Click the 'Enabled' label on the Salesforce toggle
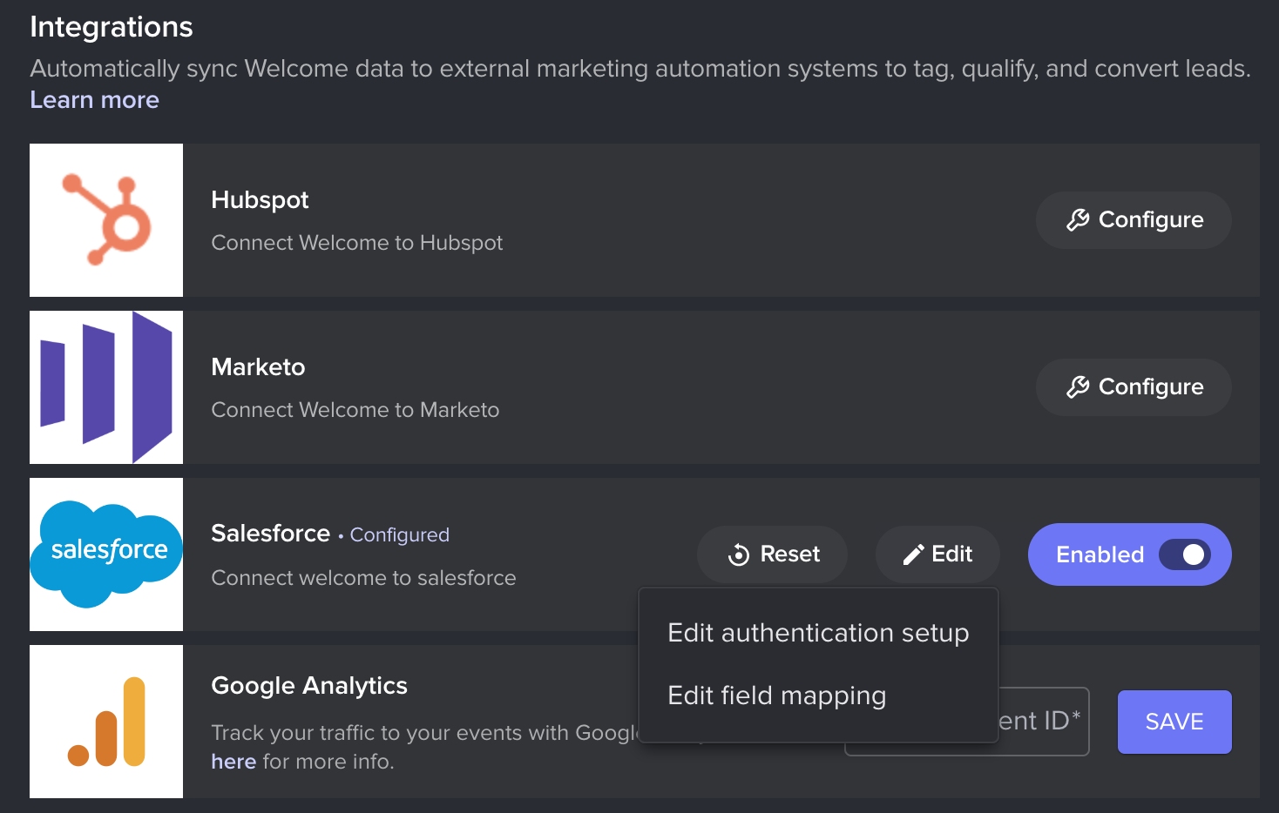This screenshot has height=813, width=1279. (x=1100, y=554)
